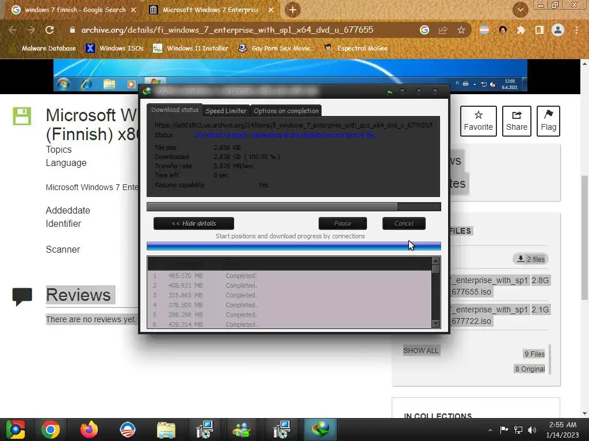
Task: Click the green floppy disk software icon
Action: point(22,116)
